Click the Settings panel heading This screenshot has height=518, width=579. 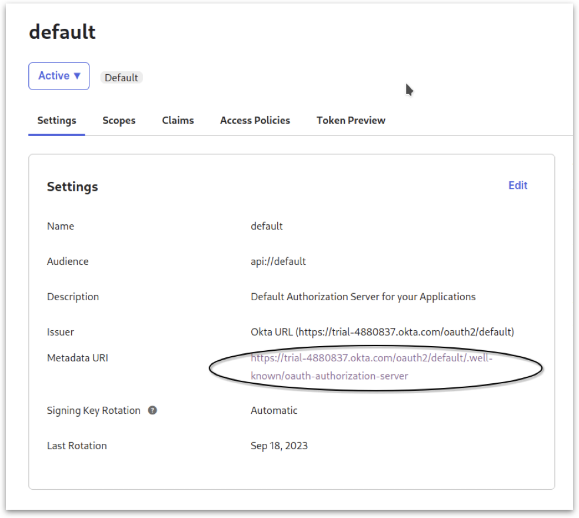(72, 187)
